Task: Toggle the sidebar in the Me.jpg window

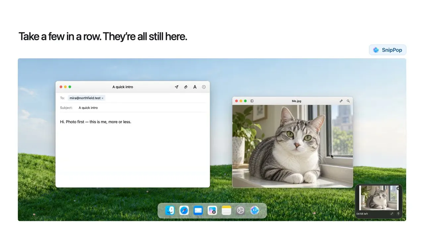Action: (x=252, y=101)
